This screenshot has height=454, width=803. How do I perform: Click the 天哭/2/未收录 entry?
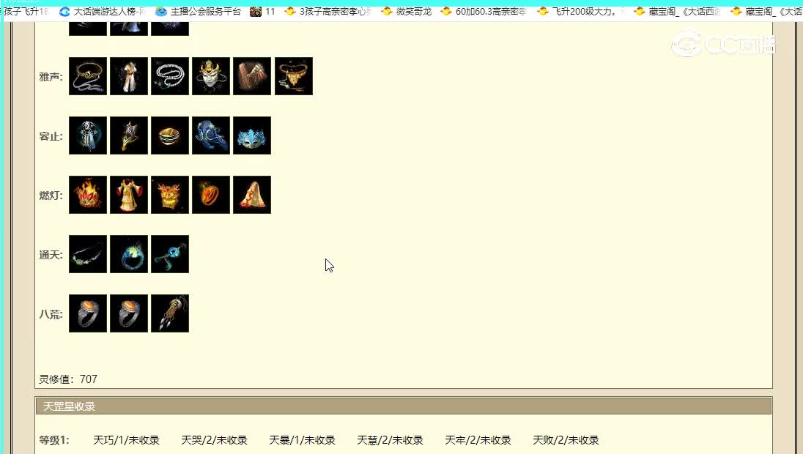[214, 440]
